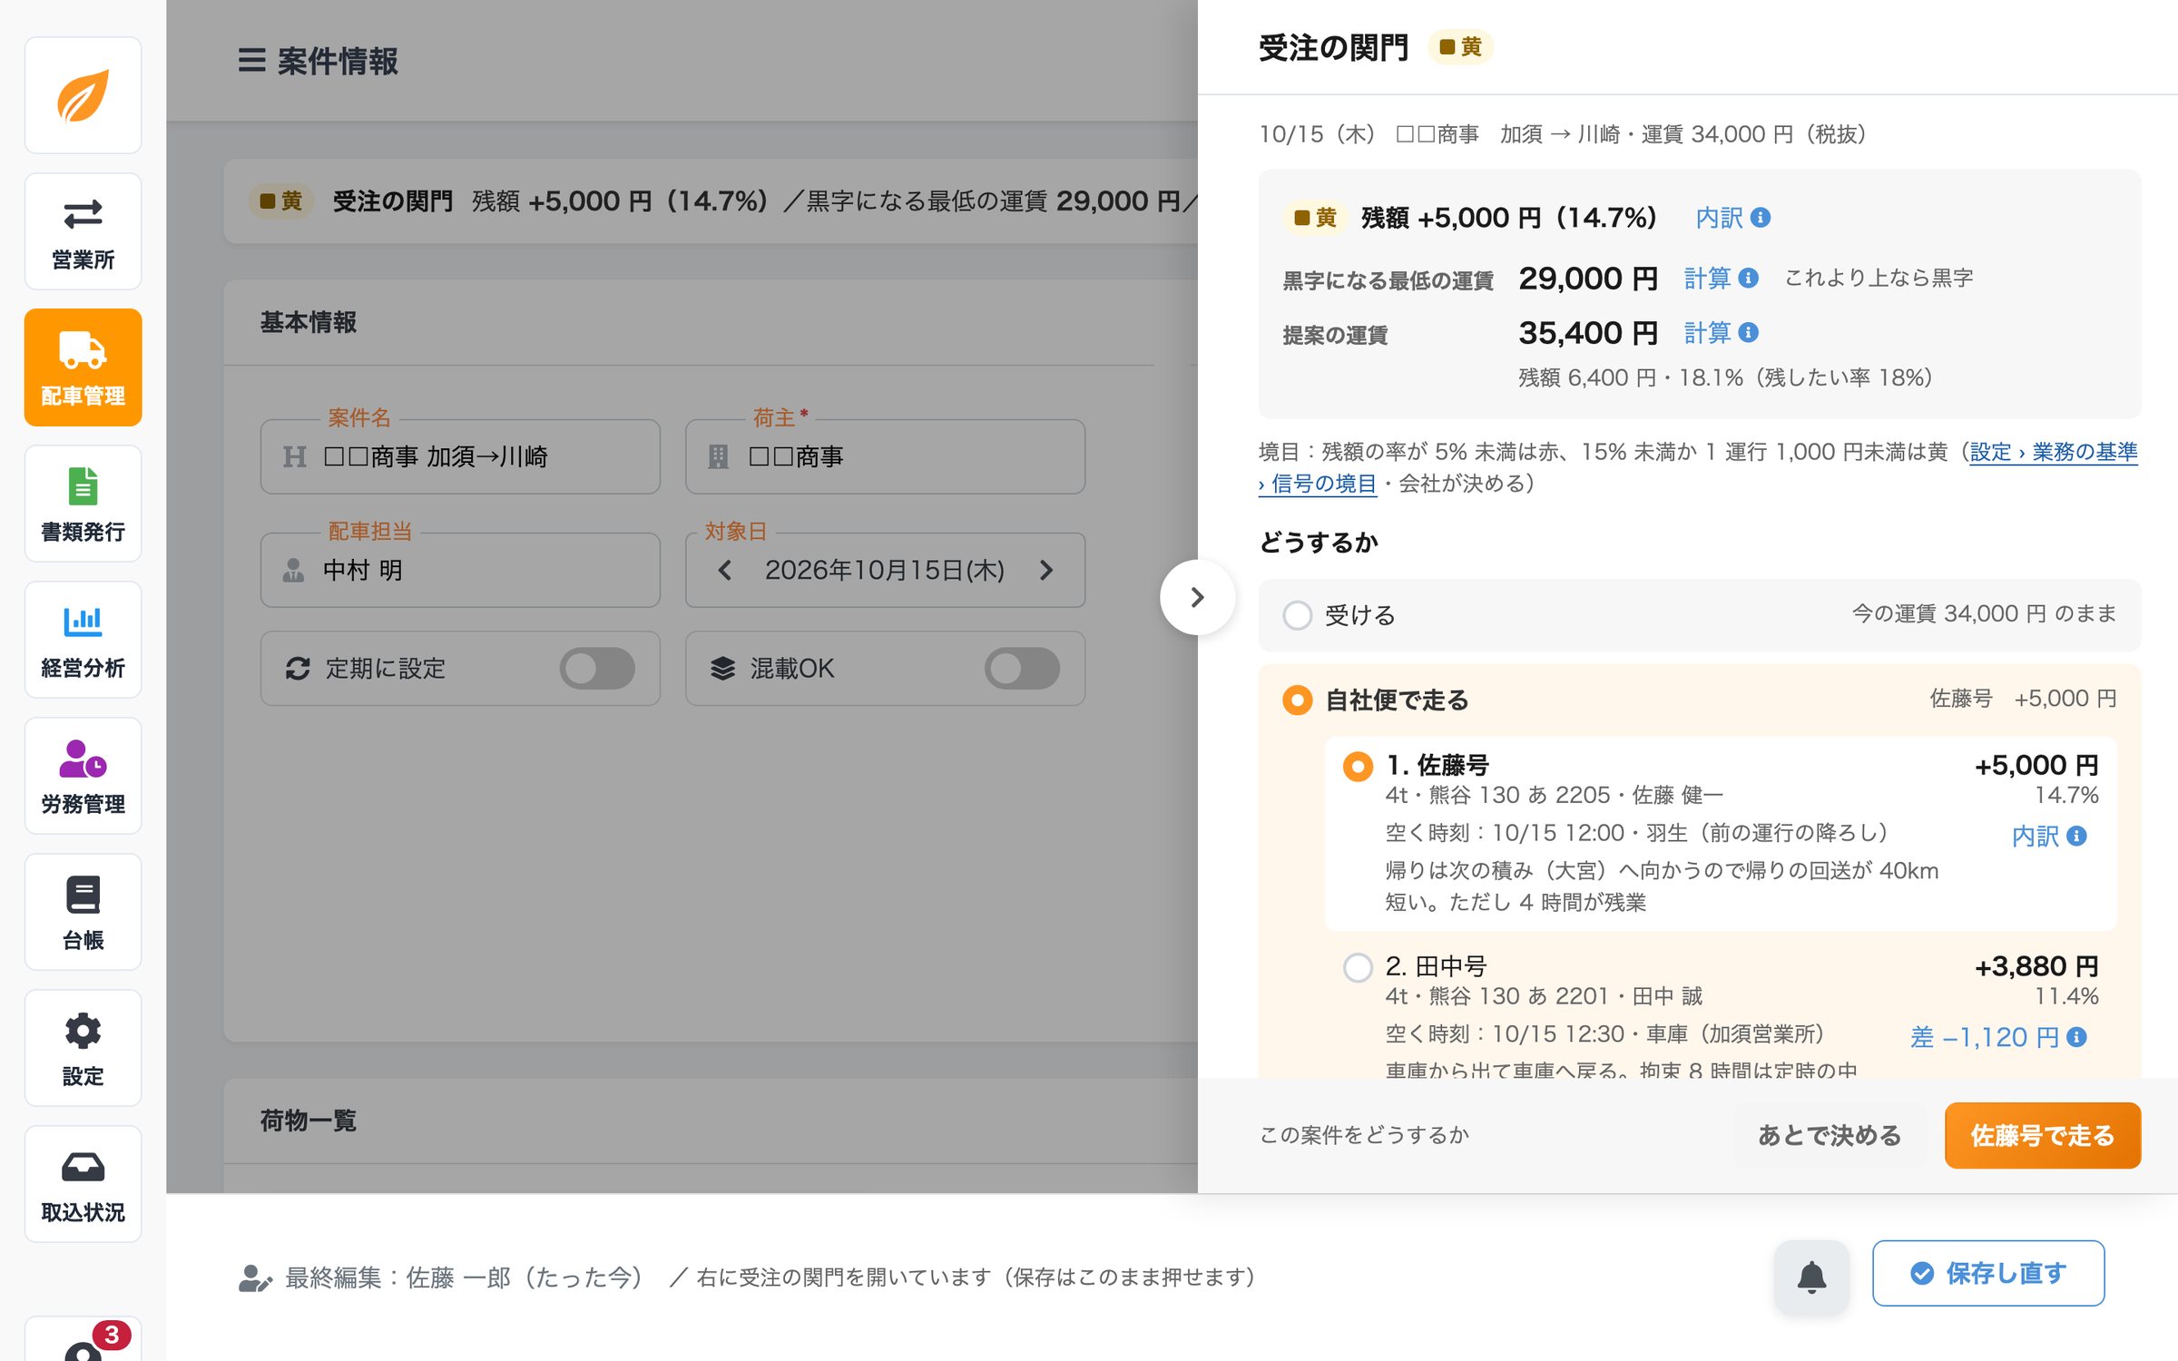
Task: Click 保存し直す button
Action: coord(1988,1273)
